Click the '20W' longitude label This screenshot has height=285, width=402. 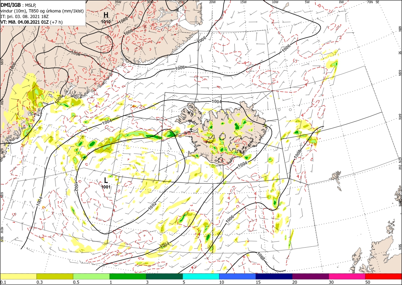(212, 2)
